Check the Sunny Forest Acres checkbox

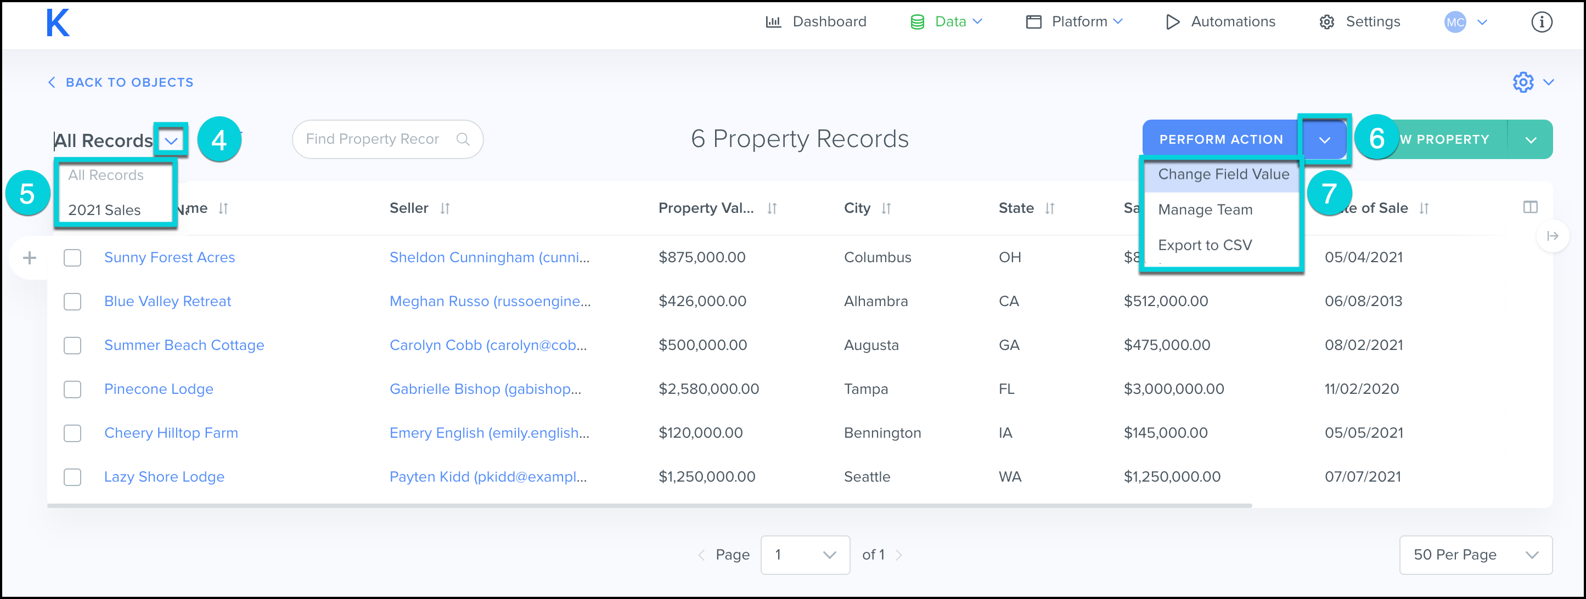click(x=72, y=257)
